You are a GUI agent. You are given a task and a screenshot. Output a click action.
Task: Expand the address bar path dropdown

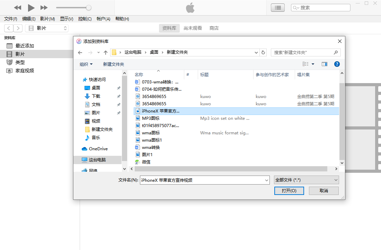[256, 53]
